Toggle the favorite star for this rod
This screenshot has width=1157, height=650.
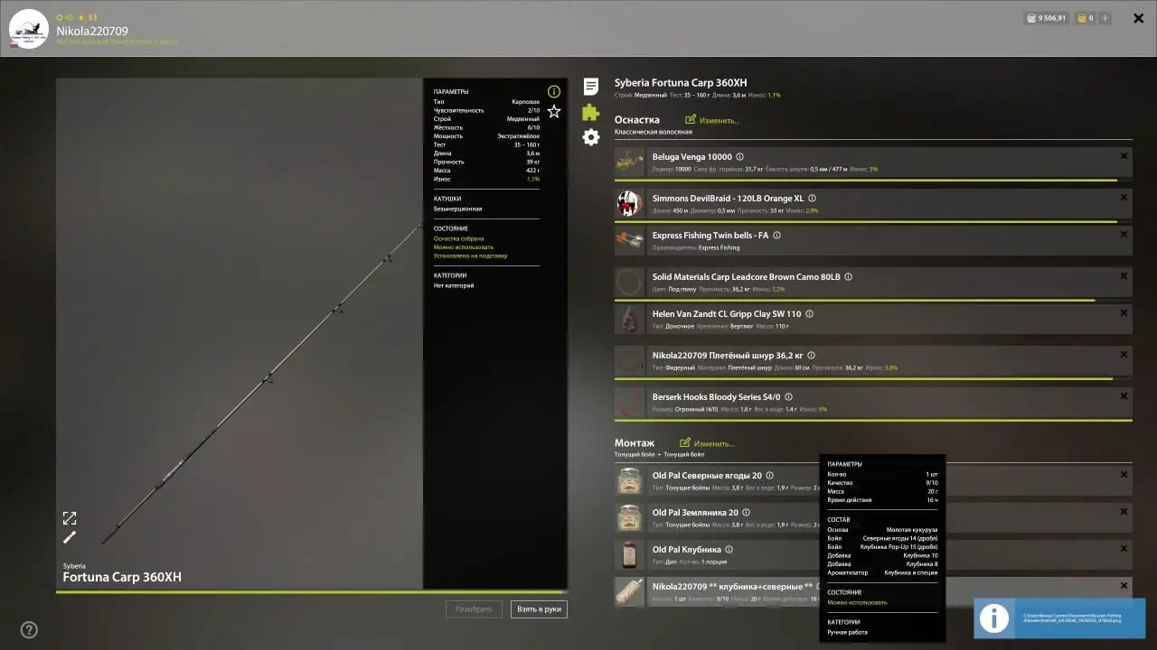[554, 111]
